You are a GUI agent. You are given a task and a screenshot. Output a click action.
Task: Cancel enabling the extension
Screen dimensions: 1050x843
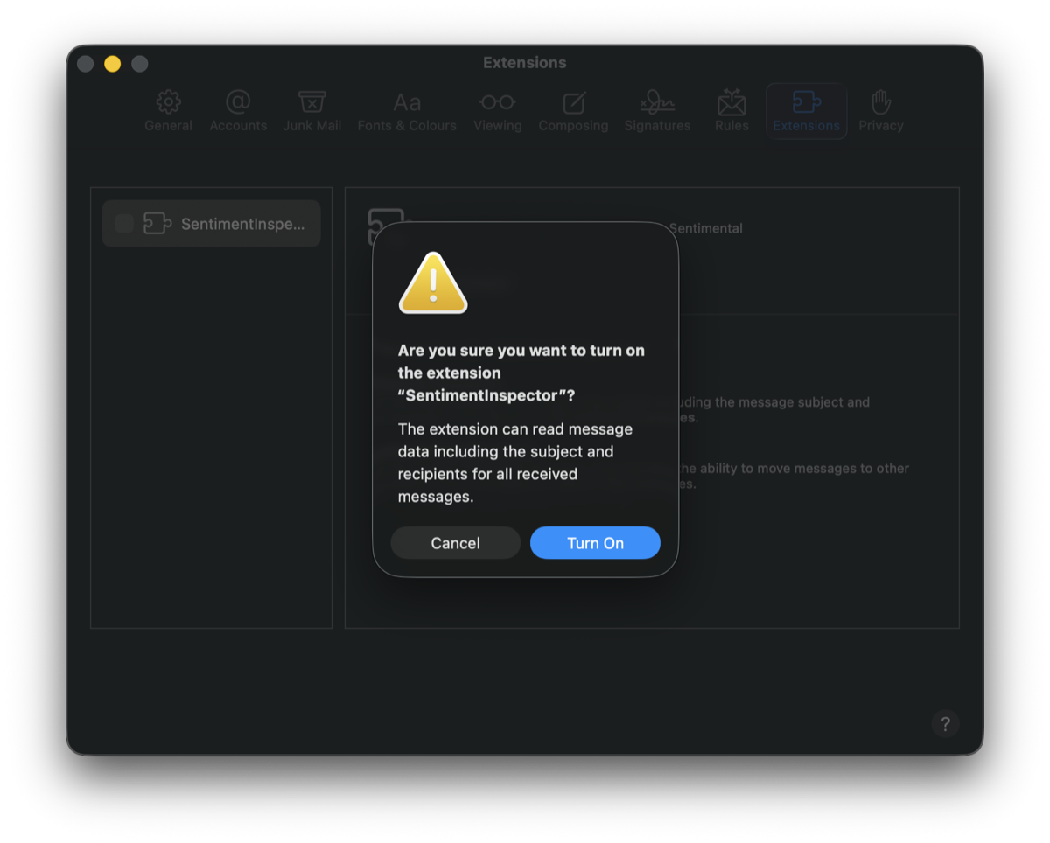(455, 542)
